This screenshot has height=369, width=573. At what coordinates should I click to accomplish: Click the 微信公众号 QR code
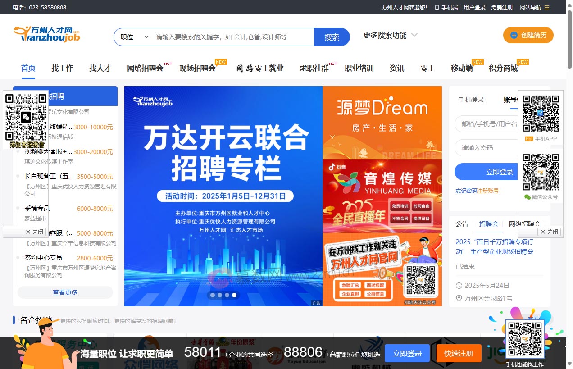click(540, 173)
